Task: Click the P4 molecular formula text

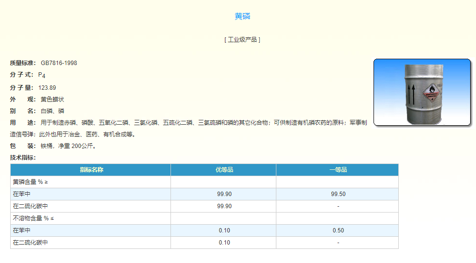Action: click(42, 75)
